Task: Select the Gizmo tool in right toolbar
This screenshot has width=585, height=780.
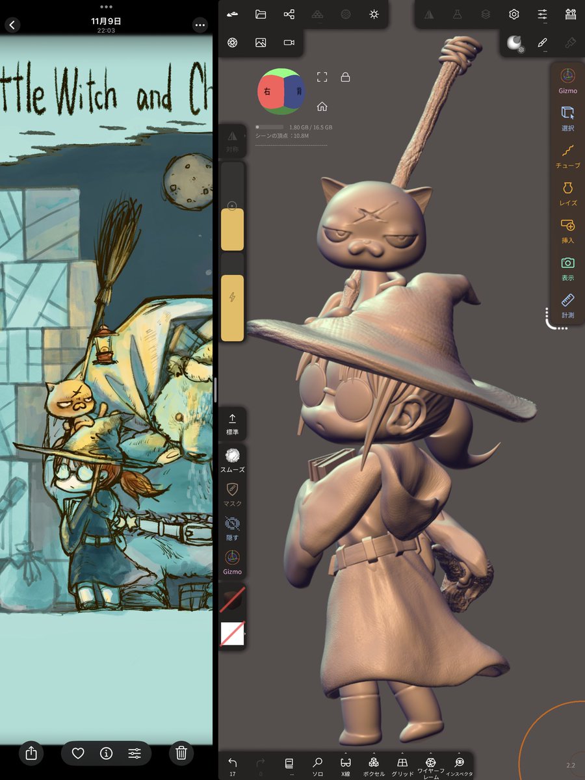Action: [x=567, y=80]
